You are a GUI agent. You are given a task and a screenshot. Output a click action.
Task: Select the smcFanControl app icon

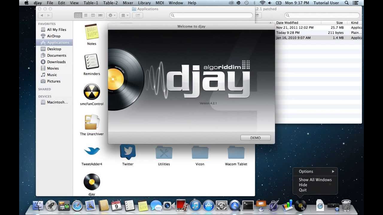pos(92,92)
